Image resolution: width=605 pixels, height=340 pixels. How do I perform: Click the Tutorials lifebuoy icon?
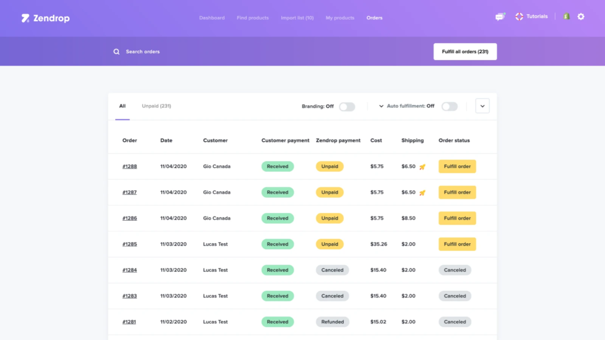click(519, 16)
